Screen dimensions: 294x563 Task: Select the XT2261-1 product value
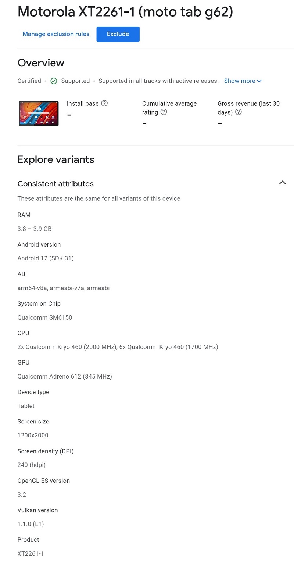[x=31, y=553]
